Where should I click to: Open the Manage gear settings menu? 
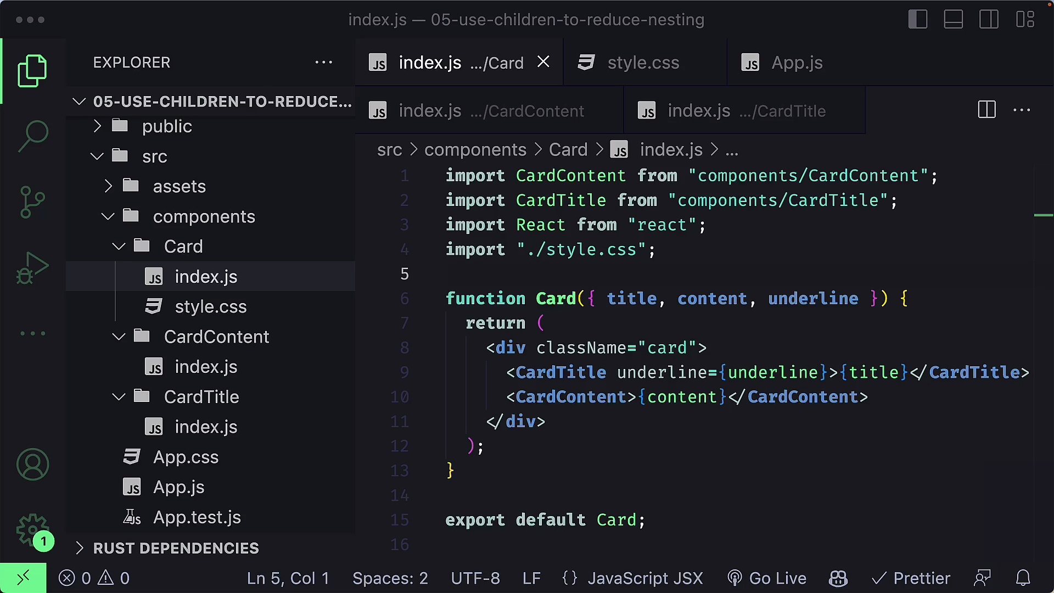(33, 530)
